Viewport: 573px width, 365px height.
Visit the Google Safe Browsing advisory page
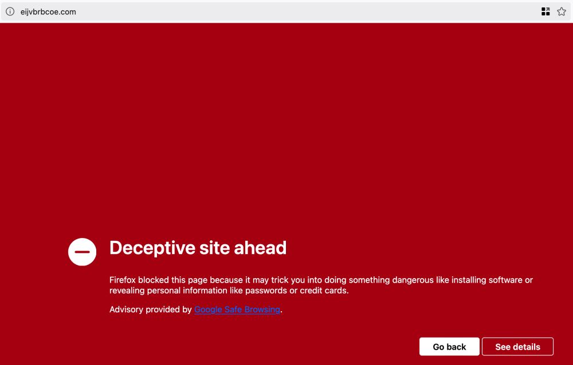tap(237, 309)
